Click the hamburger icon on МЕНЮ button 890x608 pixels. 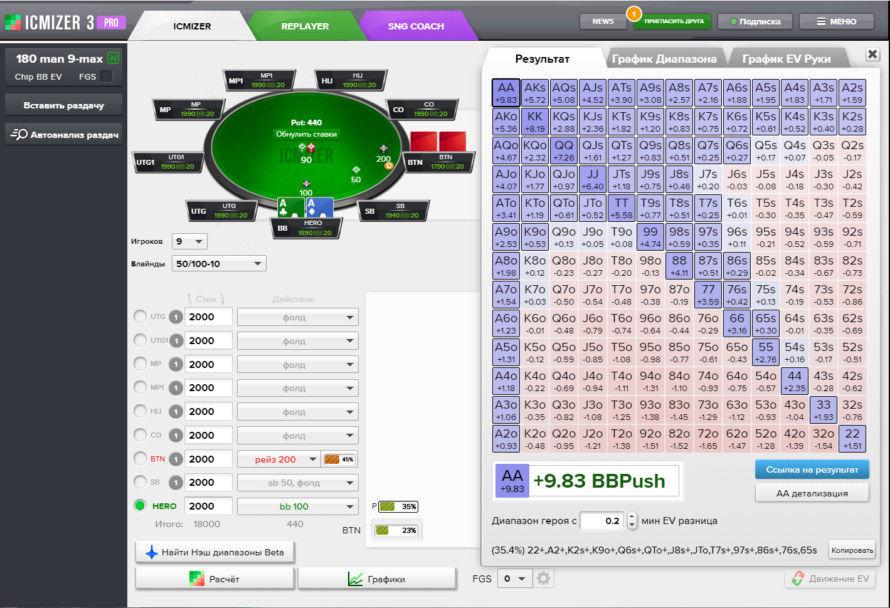[821, 21]
